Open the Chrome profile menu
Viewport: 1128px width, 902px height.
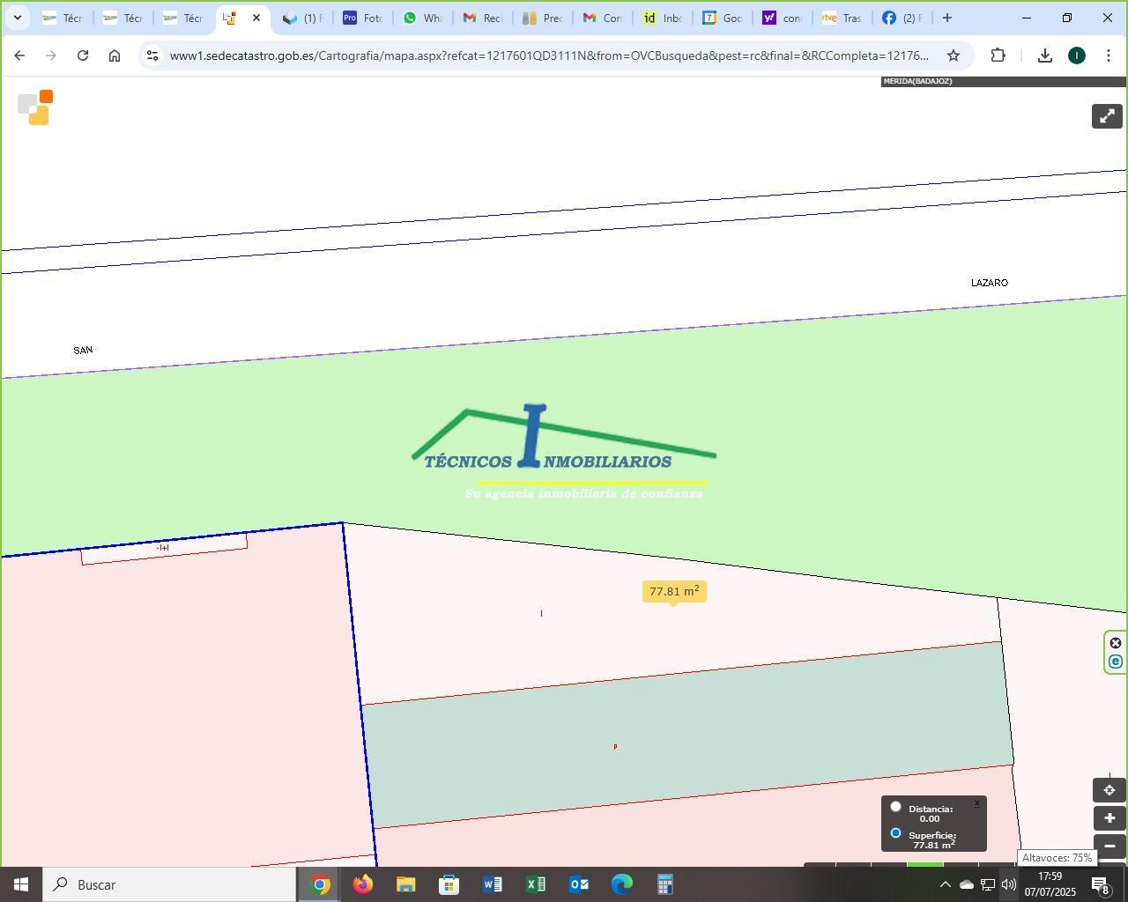point(1077,55)
